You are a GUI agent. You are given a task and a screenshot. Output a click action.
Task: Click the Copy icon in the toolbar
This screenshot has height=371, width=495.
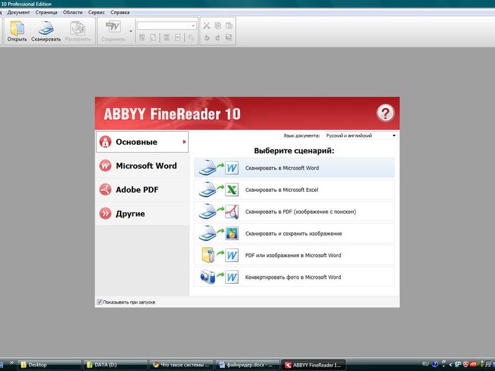click(218, 25)
